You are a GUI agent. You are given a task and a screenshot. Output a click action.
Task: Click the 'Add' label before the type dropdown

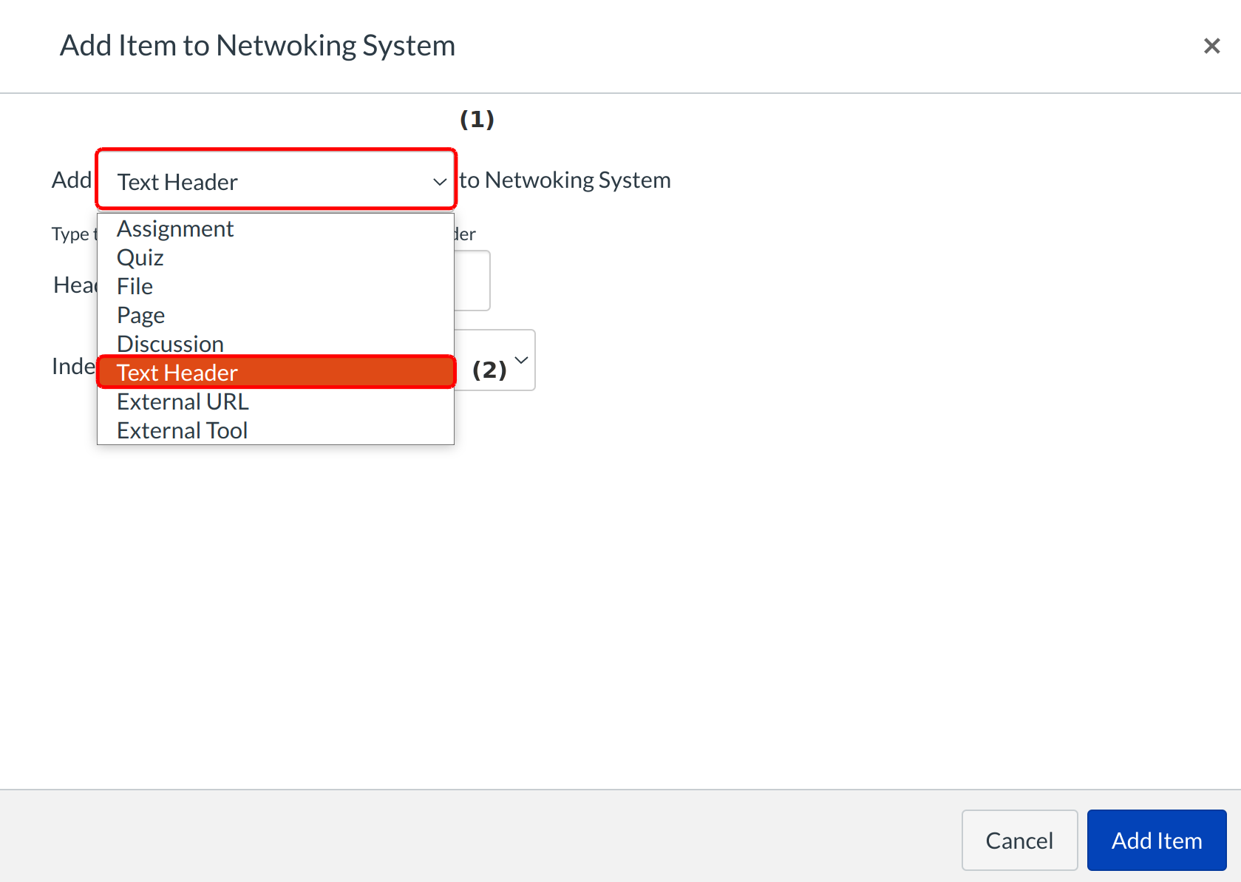point(72,180)
